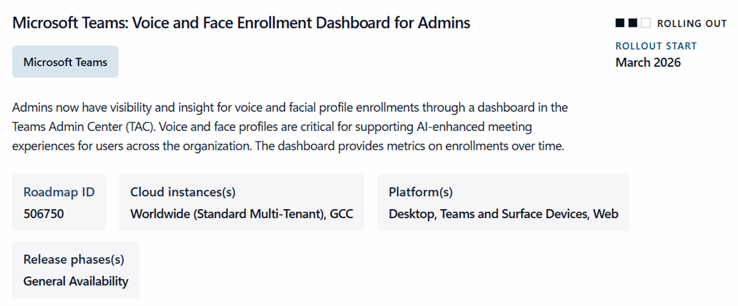
Task: Select the Worldwide (Standard Multi-Tenant), GCC value
Action: (241, 213)
